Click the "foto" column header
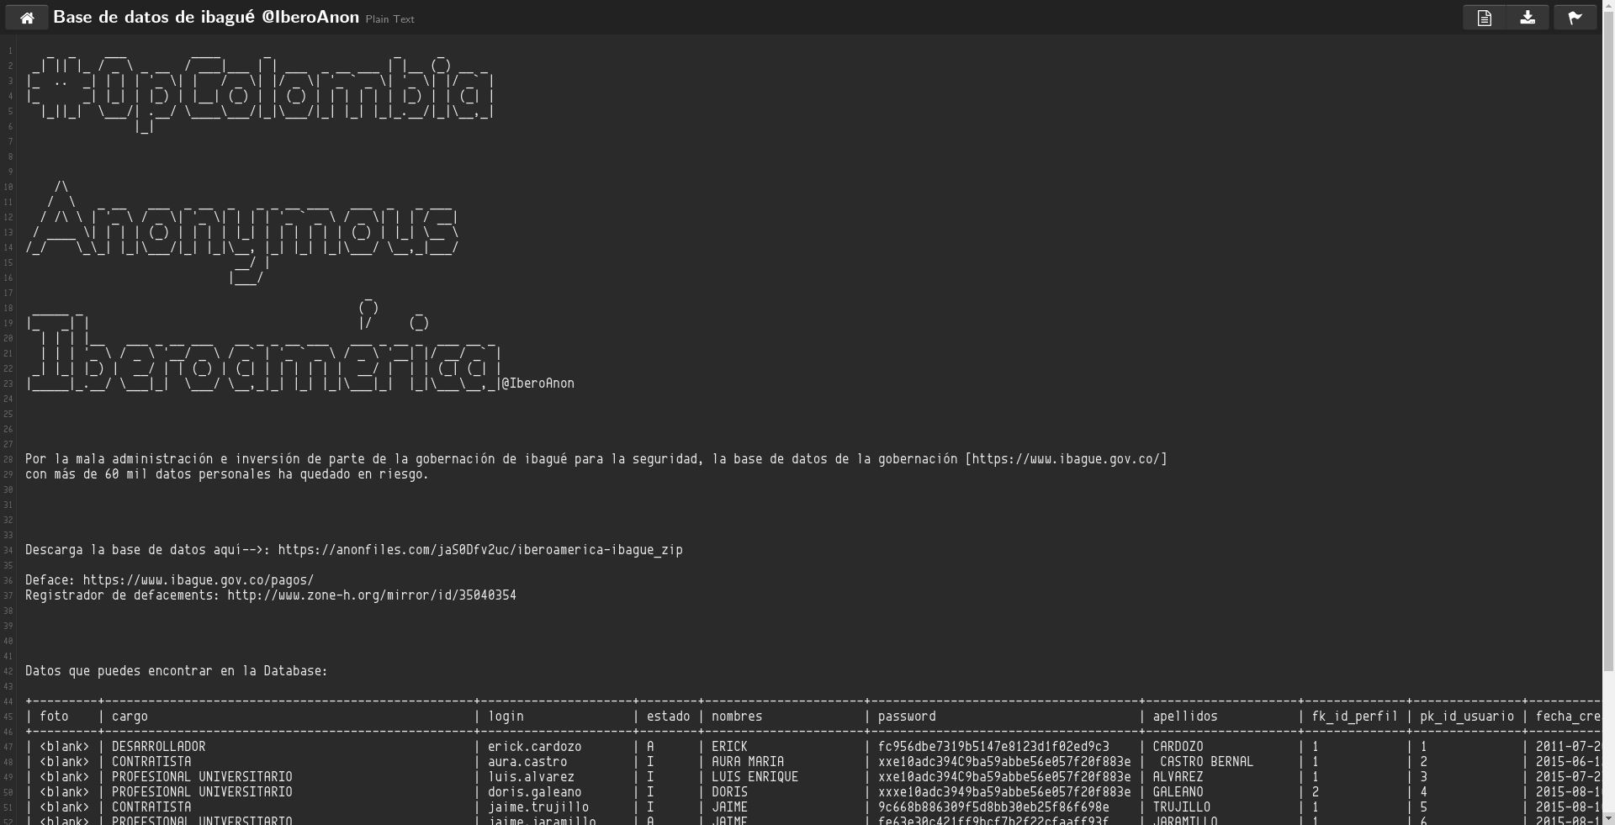Image resolution: width=1615 pixels, height=825 pixels. pyautogui.click(x=54, y=717)
